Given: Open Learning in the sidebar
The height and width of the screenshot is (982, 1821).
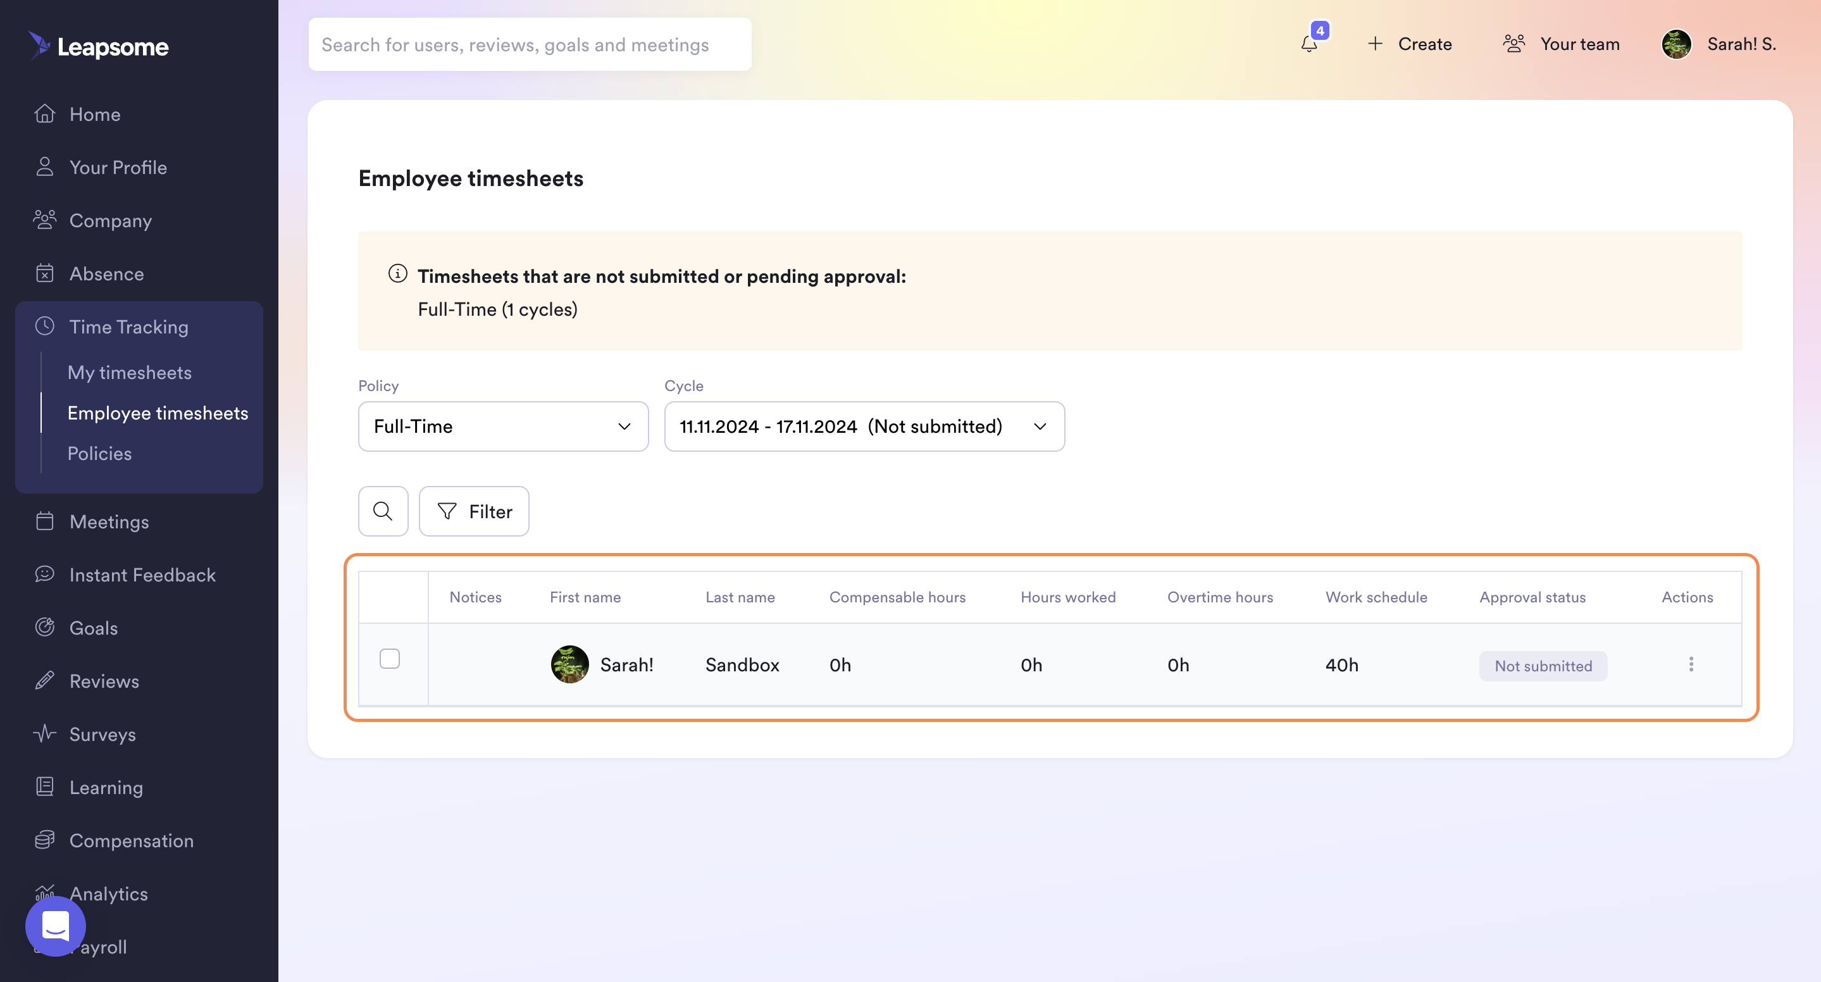Looking at the screenshot, I should point(106,788).
